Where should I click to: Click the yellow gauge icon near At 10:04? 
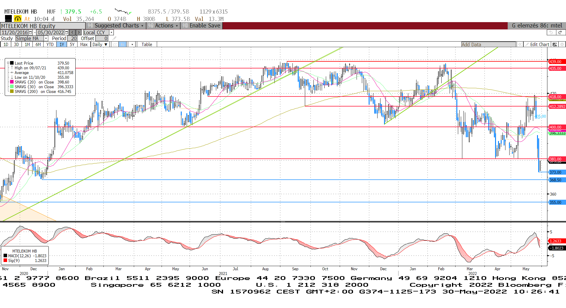pos(18,19)
